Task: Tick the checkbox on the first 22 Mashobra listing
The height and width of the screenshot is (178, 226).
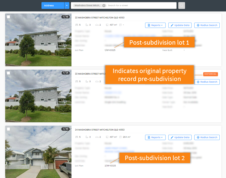Action: point(9,17)
